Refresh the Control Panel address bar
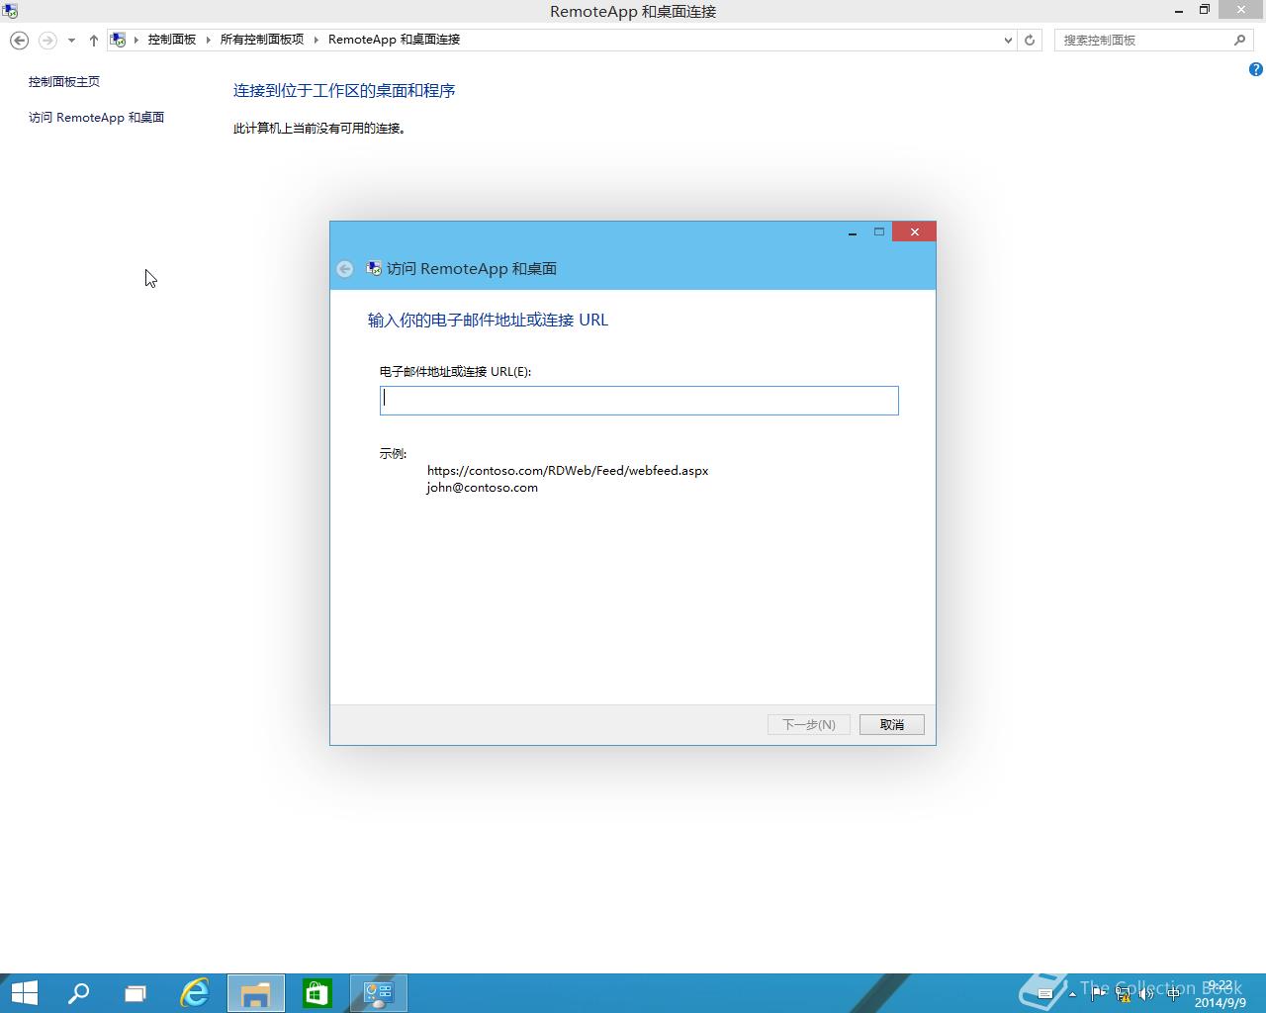 (x=1030, y=41)
